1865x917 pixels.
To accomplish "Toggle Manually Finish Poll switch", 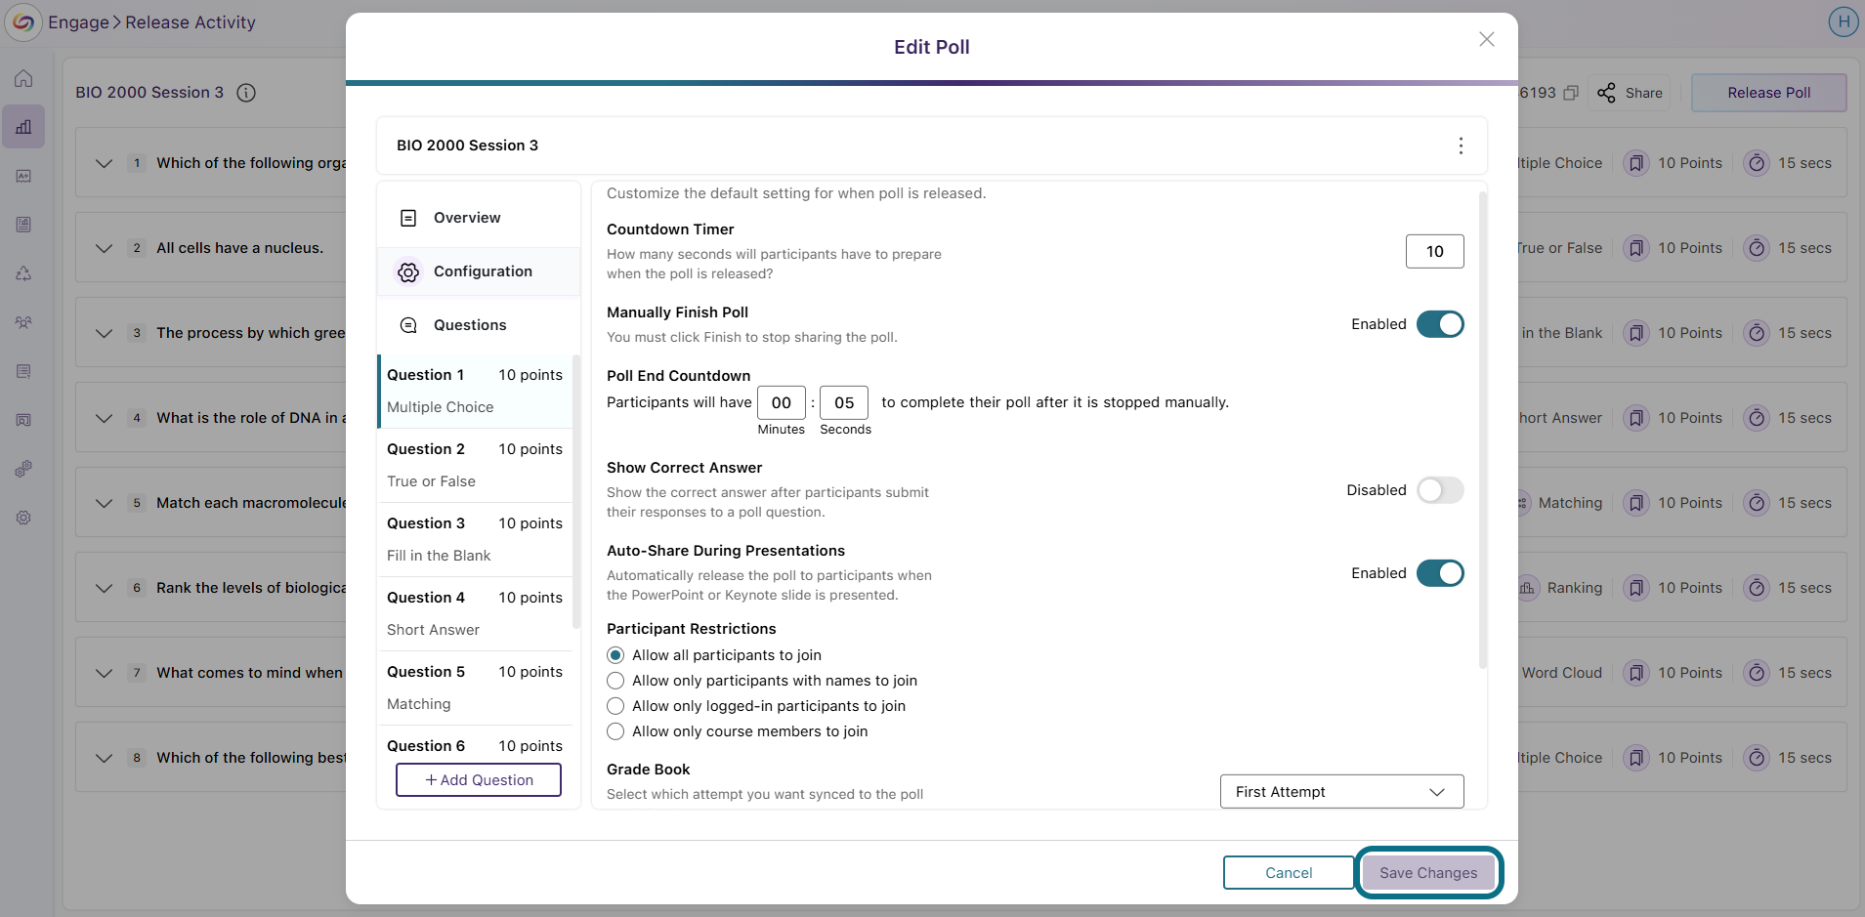I will click(x=1440, y=324).
